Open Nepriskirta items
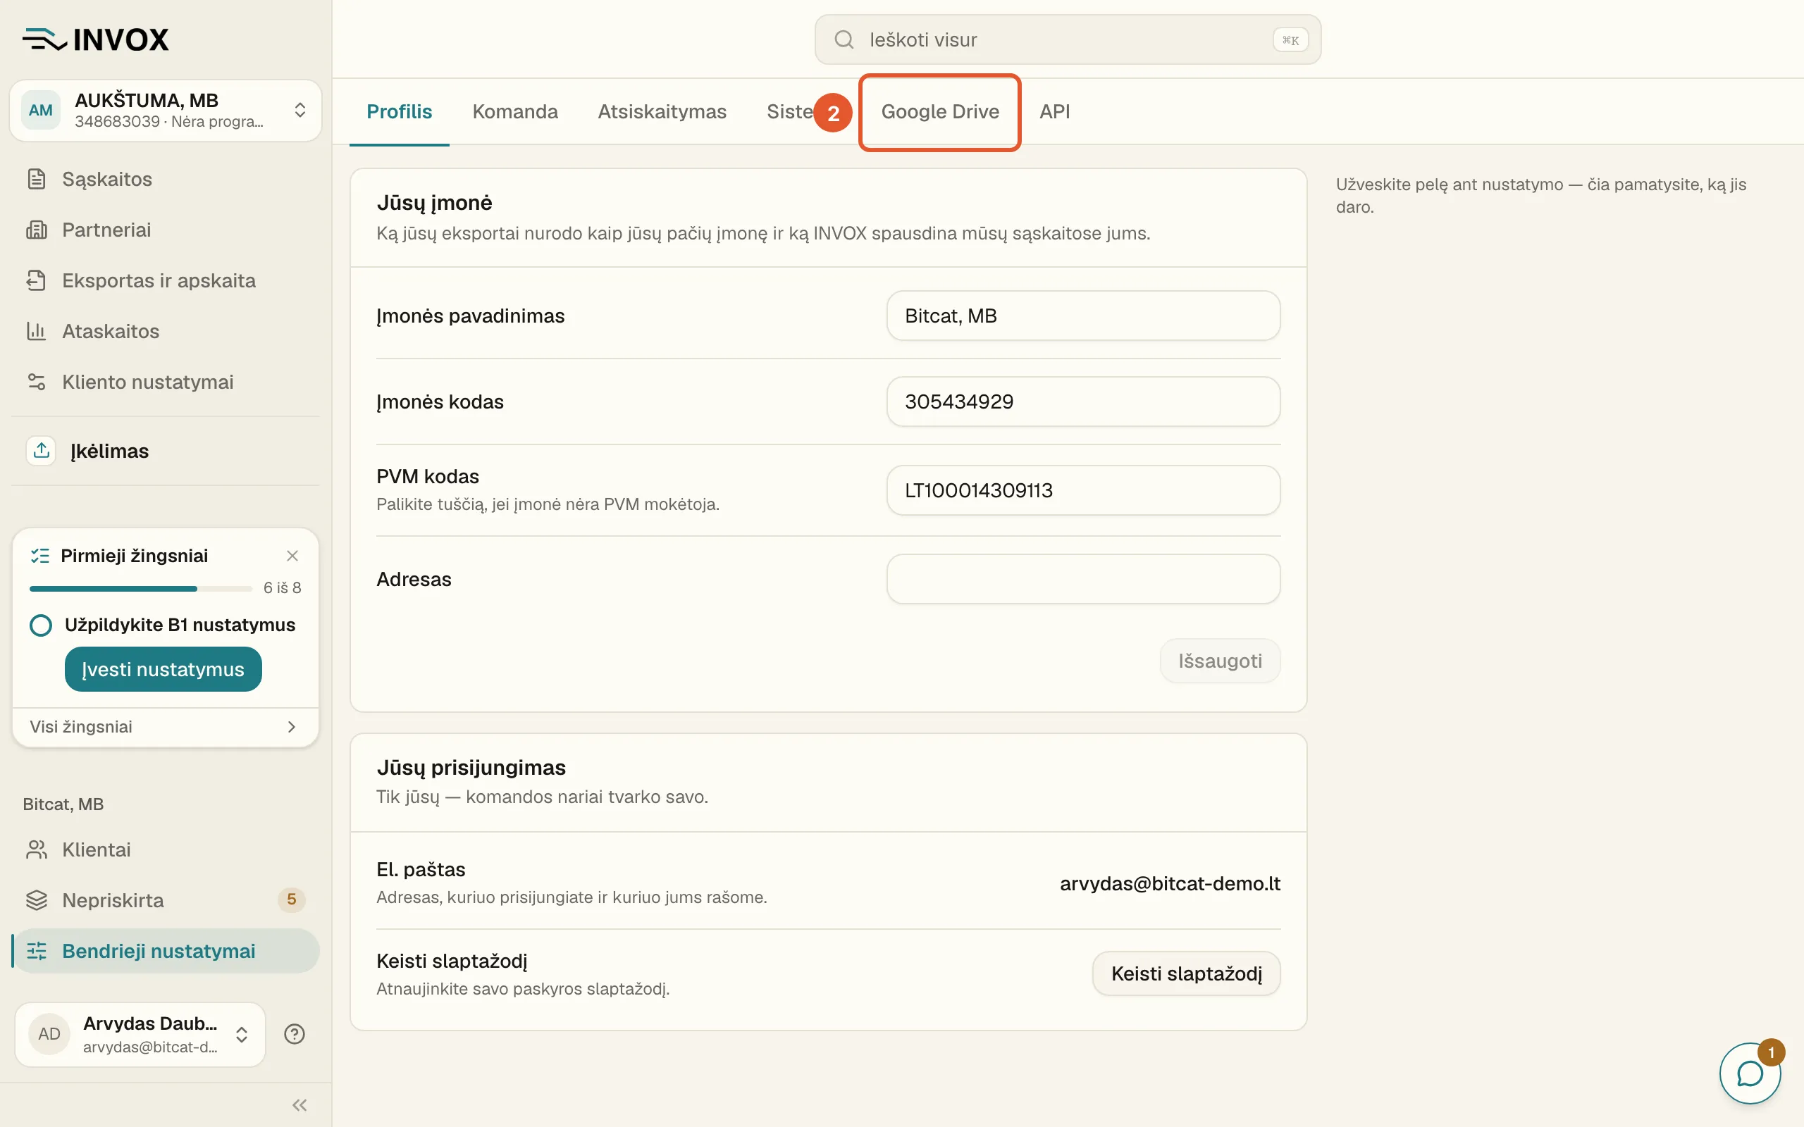 166,900
